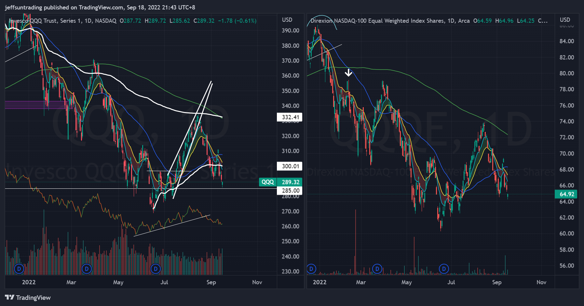Click the 70.00 price axis label

567,154
